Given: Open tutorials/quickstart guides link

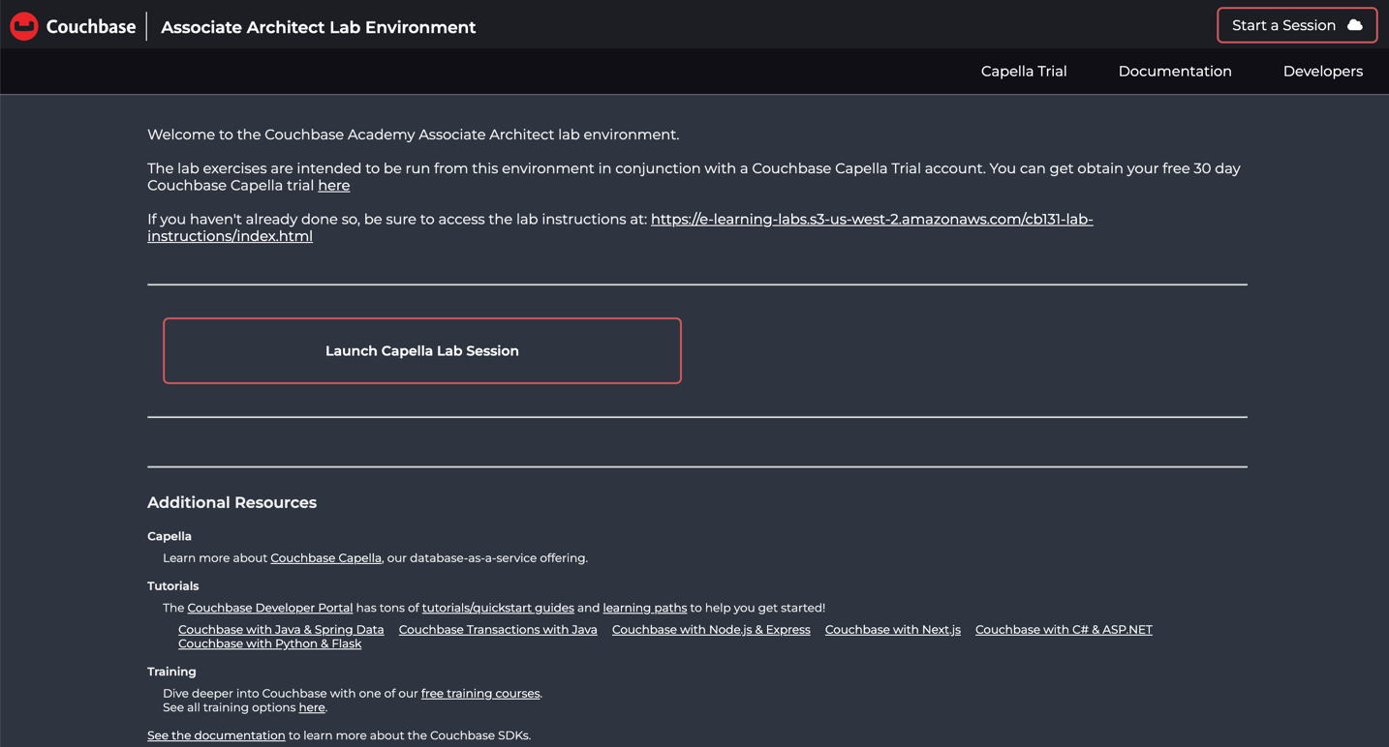Looking at the screenshot, I should coord(498,608).
